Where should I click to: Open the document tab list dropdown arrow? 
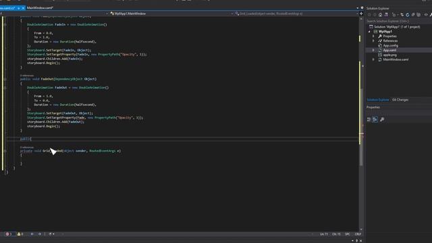[x=358, y=8]
